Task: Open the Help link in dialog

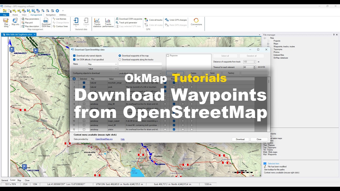Action: point(122,139)
